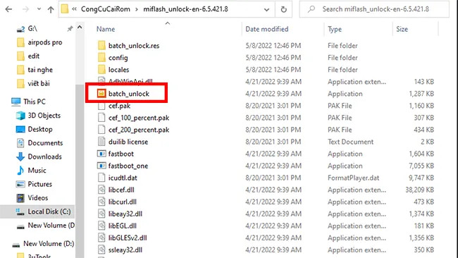Select libGLESv2.dll file icon
Viewport: 458px width, 258px height.
101,238
